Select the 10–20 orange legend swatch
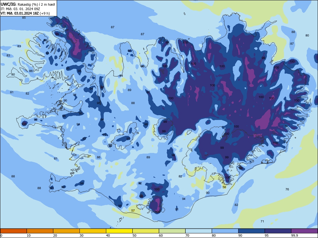The image size is (318, 238). click(40, 231)
